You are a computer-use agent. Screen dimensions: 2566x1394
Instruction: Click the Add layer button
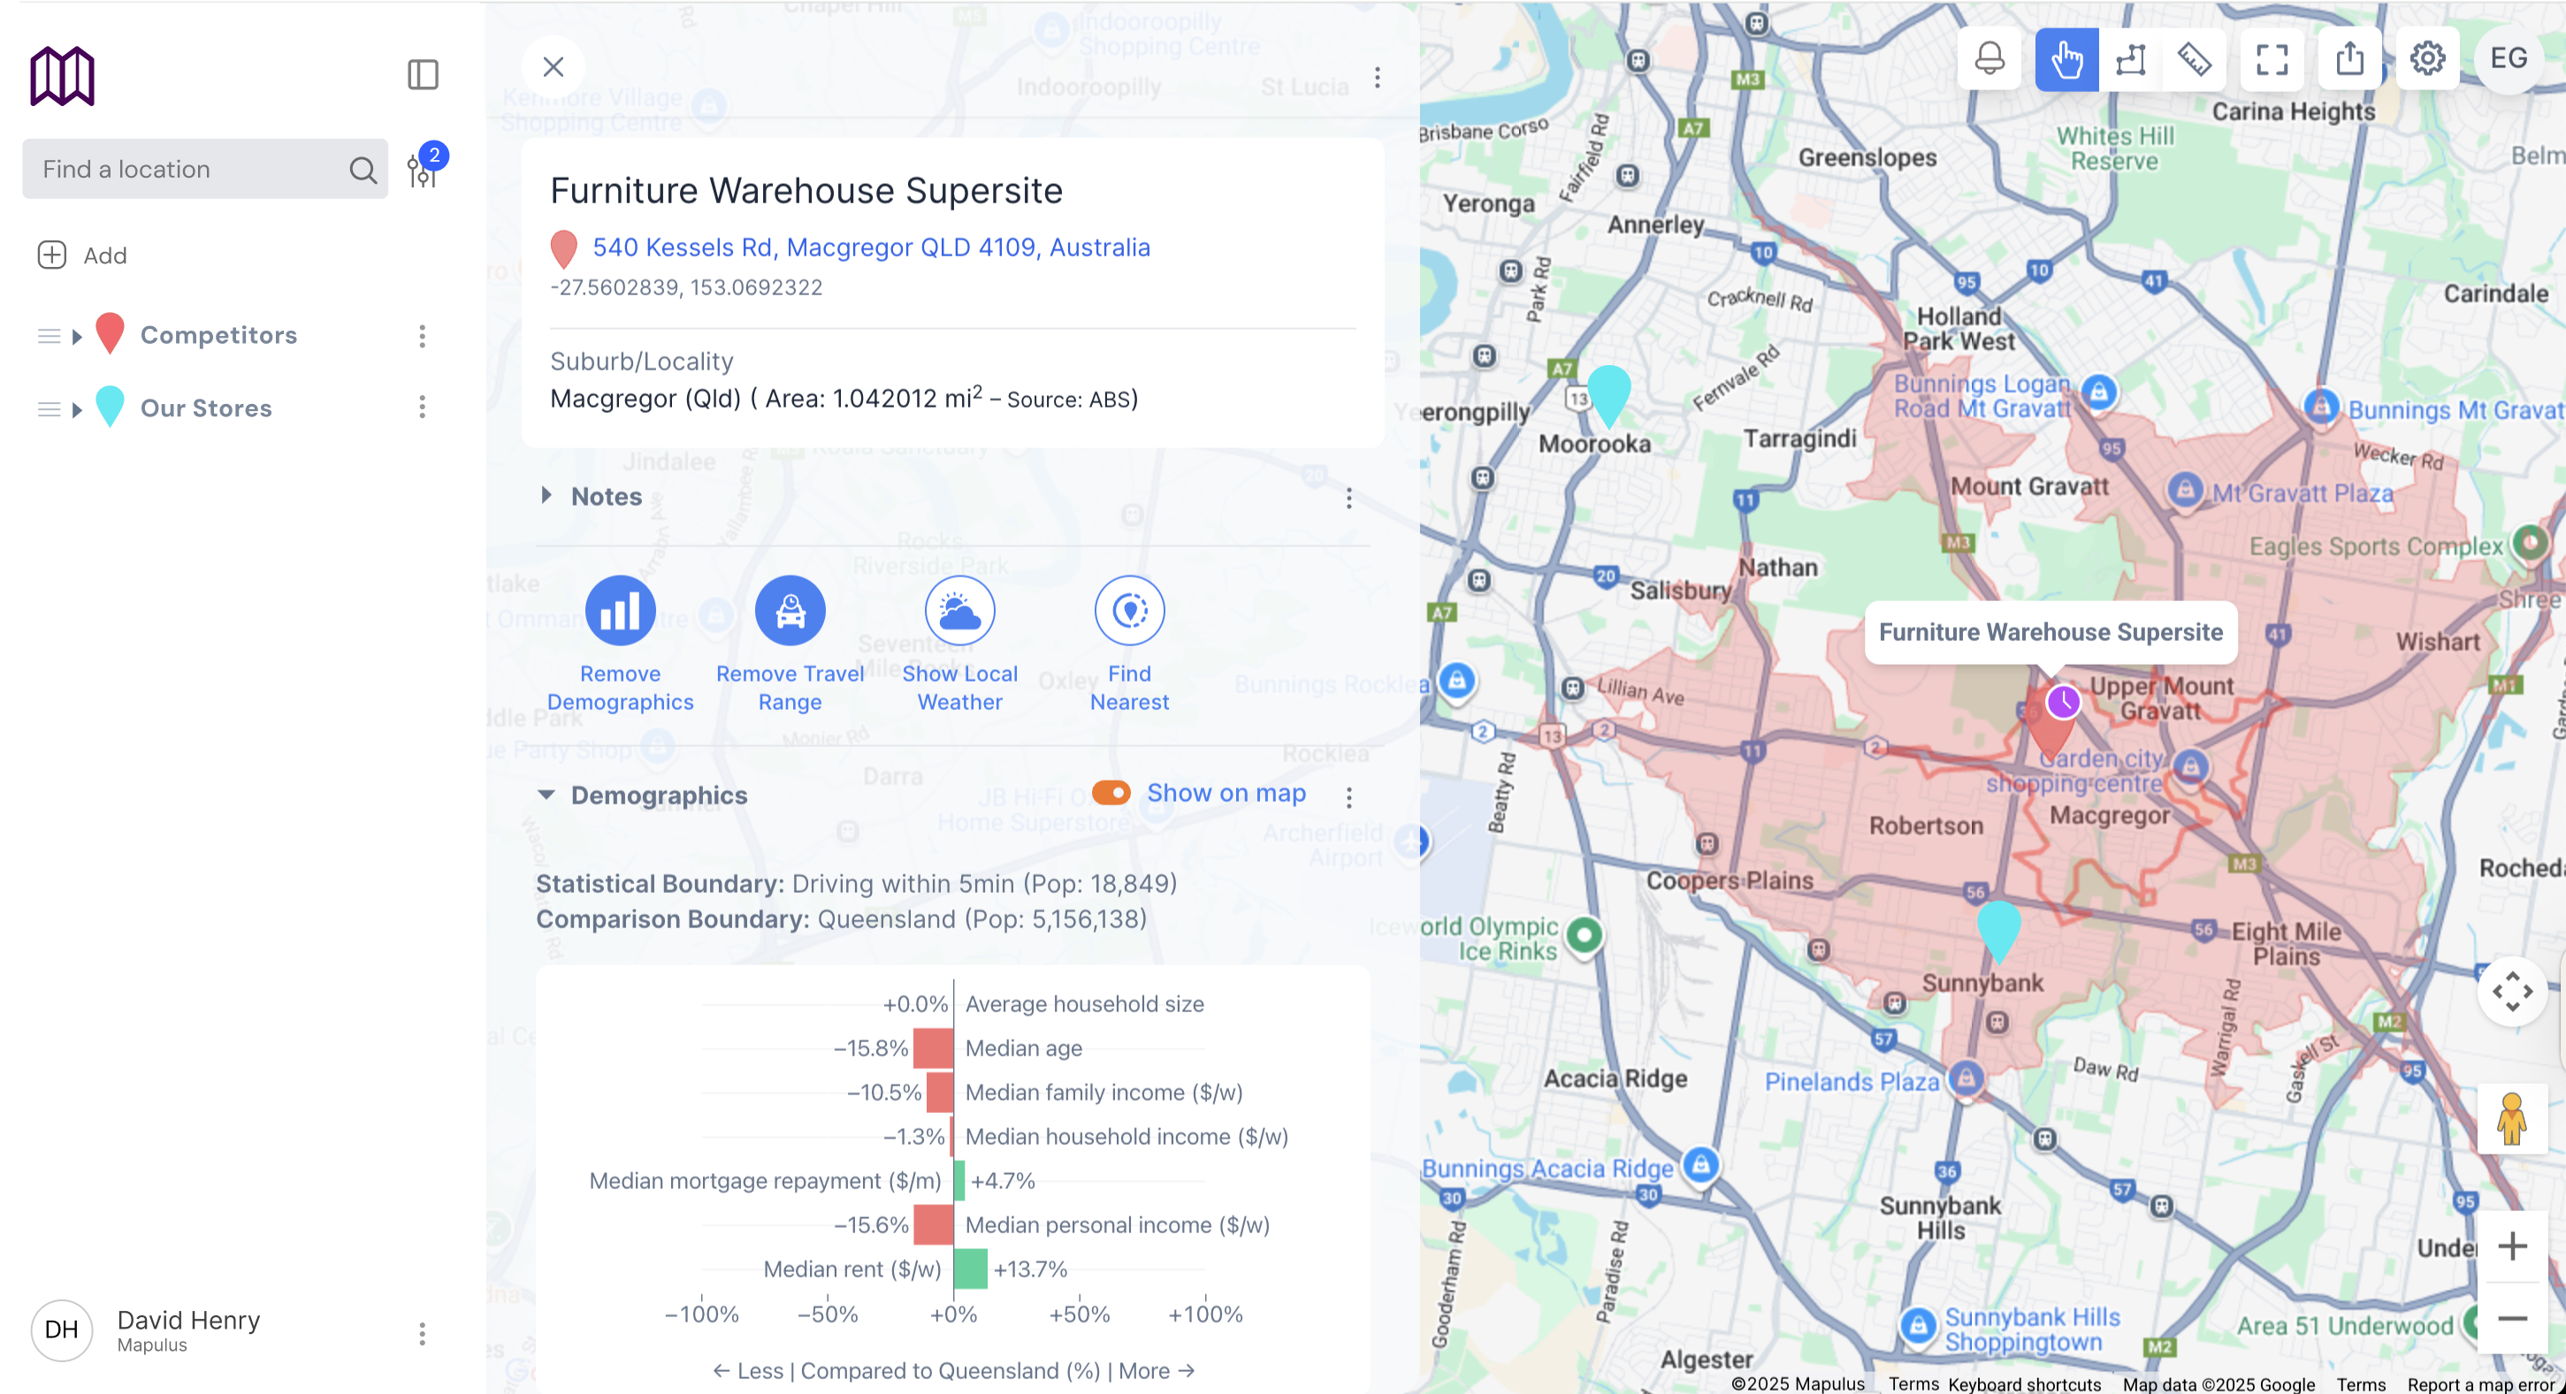(83, 255)
